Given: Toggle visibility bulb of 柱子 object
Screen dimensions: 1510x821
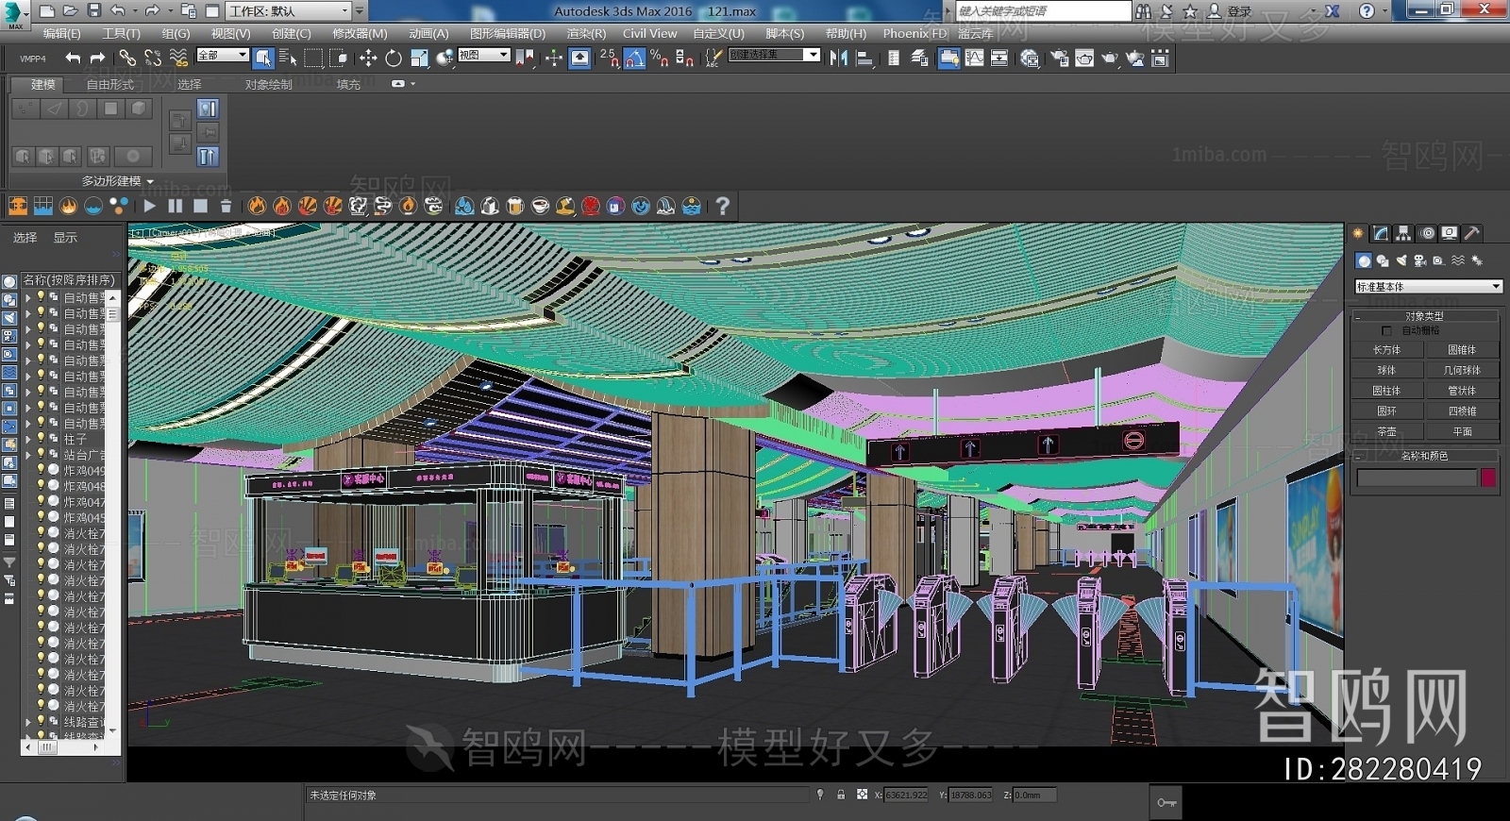Looking at the screenshot, I should 41,439.
